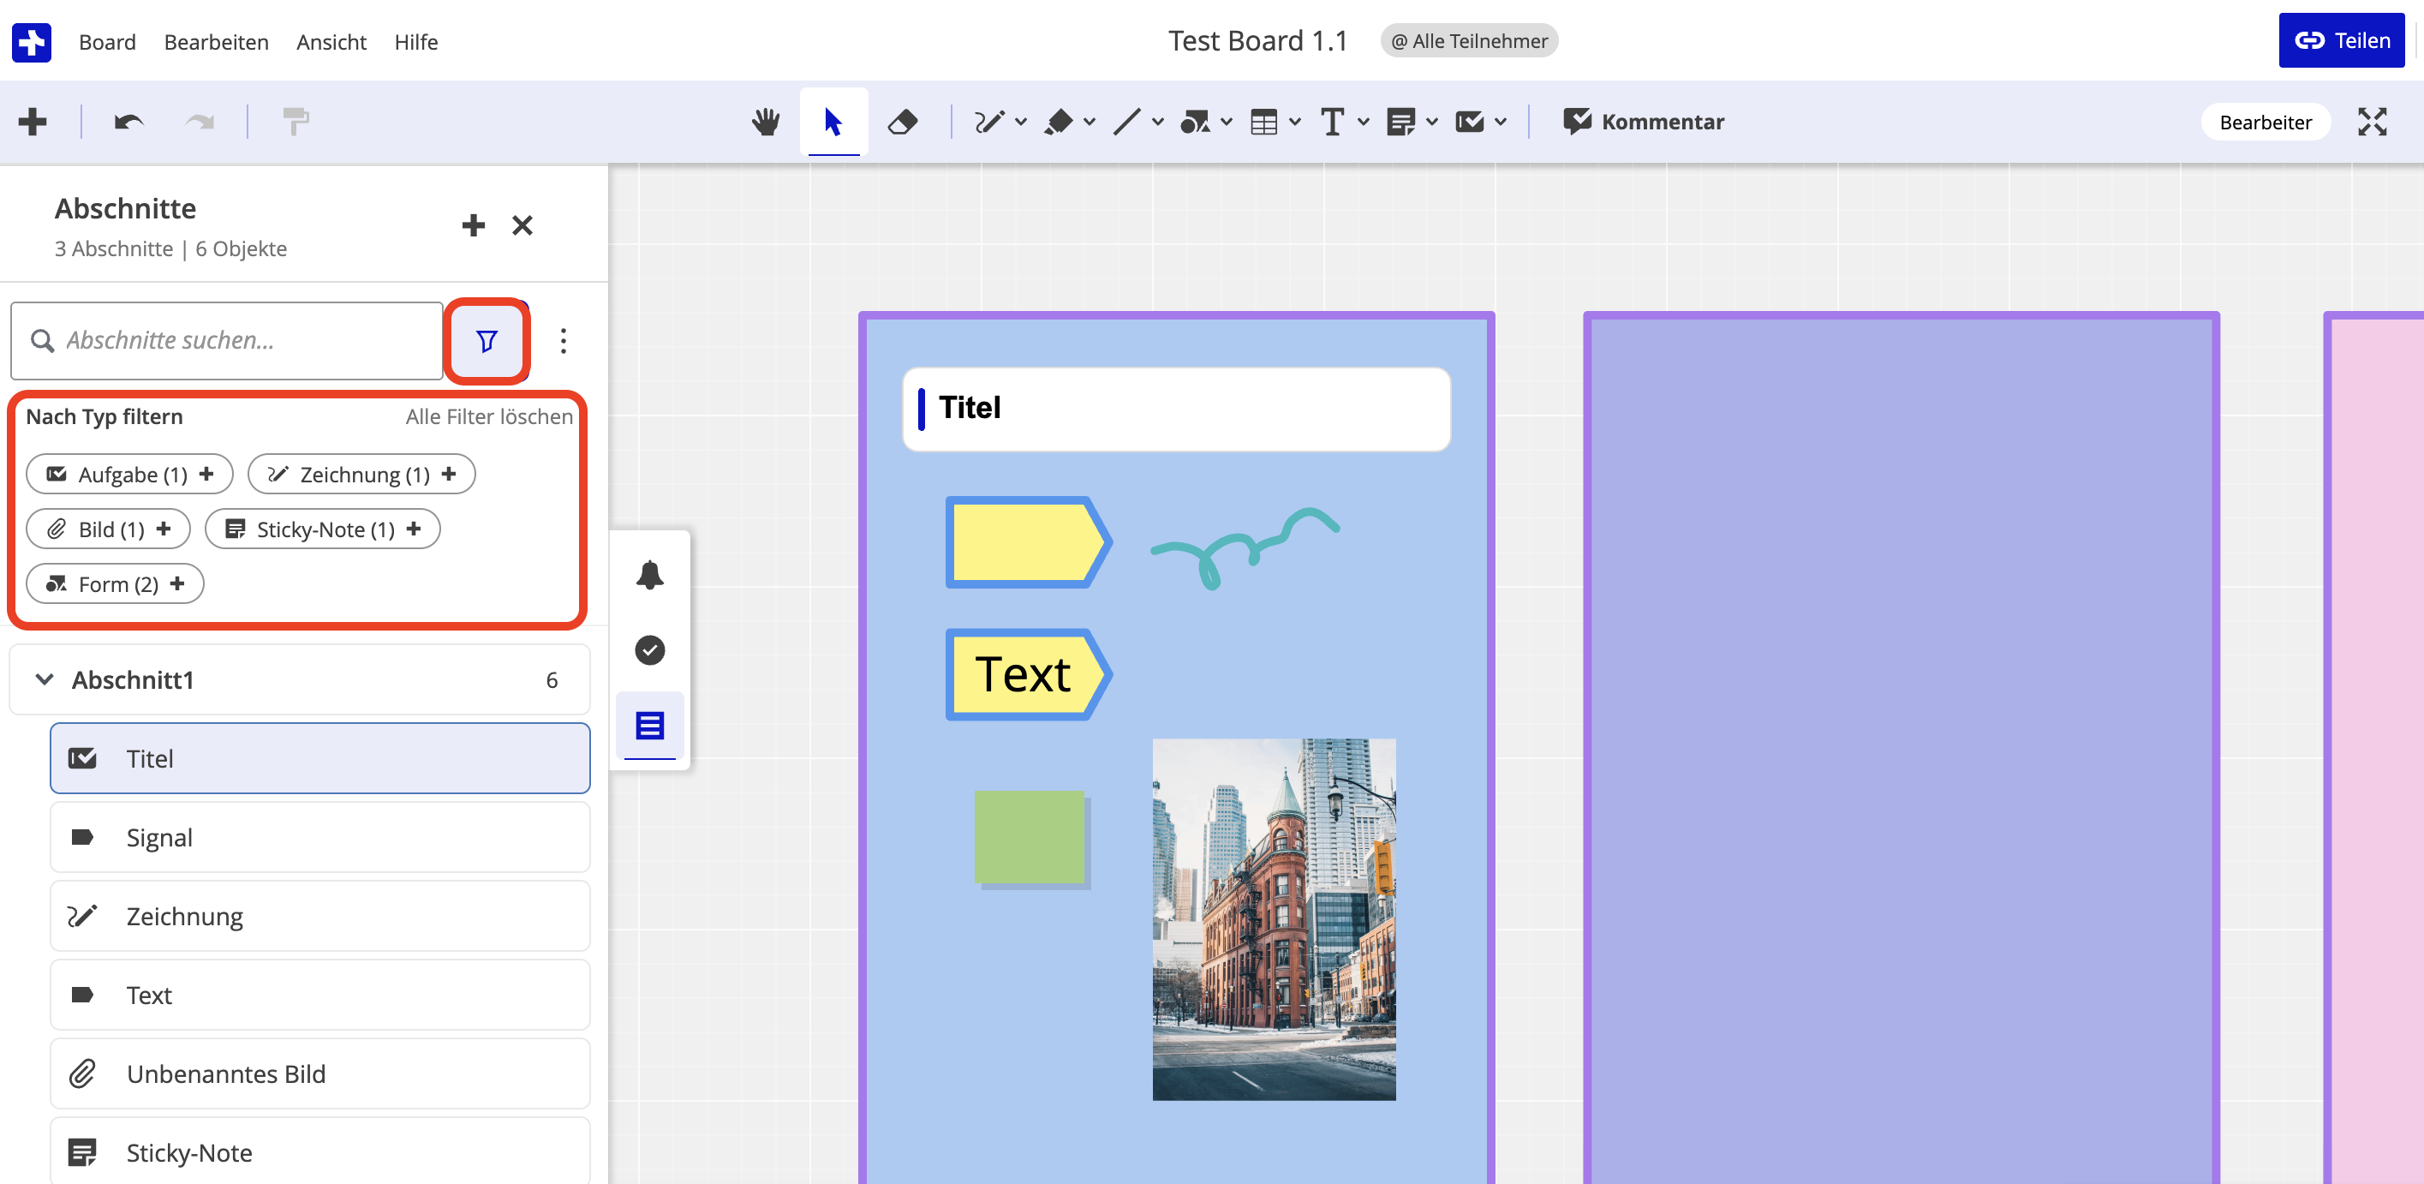Image resolution: width=2424 pixels, height=1184 pixels.
Task: Click the Teilen share button
Action: 2341,40
